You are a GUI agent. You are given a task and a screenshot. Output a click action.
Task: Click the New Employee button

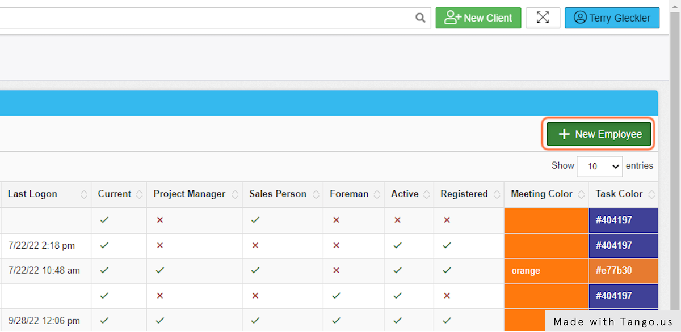[x=598, y=134]
